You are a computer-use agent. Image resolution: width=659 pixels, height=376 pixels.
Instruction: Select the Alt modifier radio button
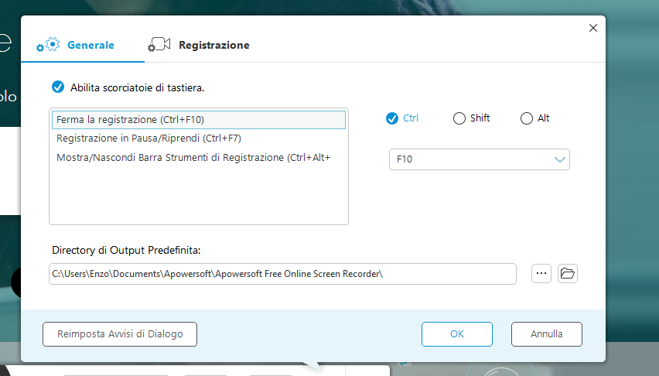pos(527,118)
